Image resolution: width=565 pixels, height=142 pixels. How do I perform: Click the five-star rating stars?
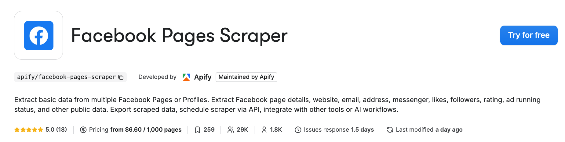coord(28,130)
